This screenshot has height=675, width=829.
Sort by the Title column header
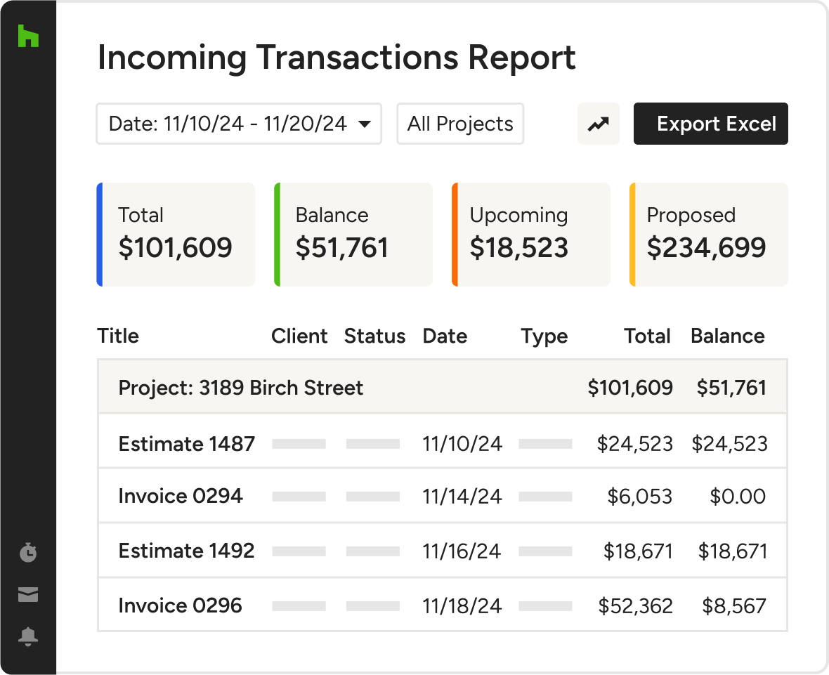pyautogui.click(x=118, y=336)
